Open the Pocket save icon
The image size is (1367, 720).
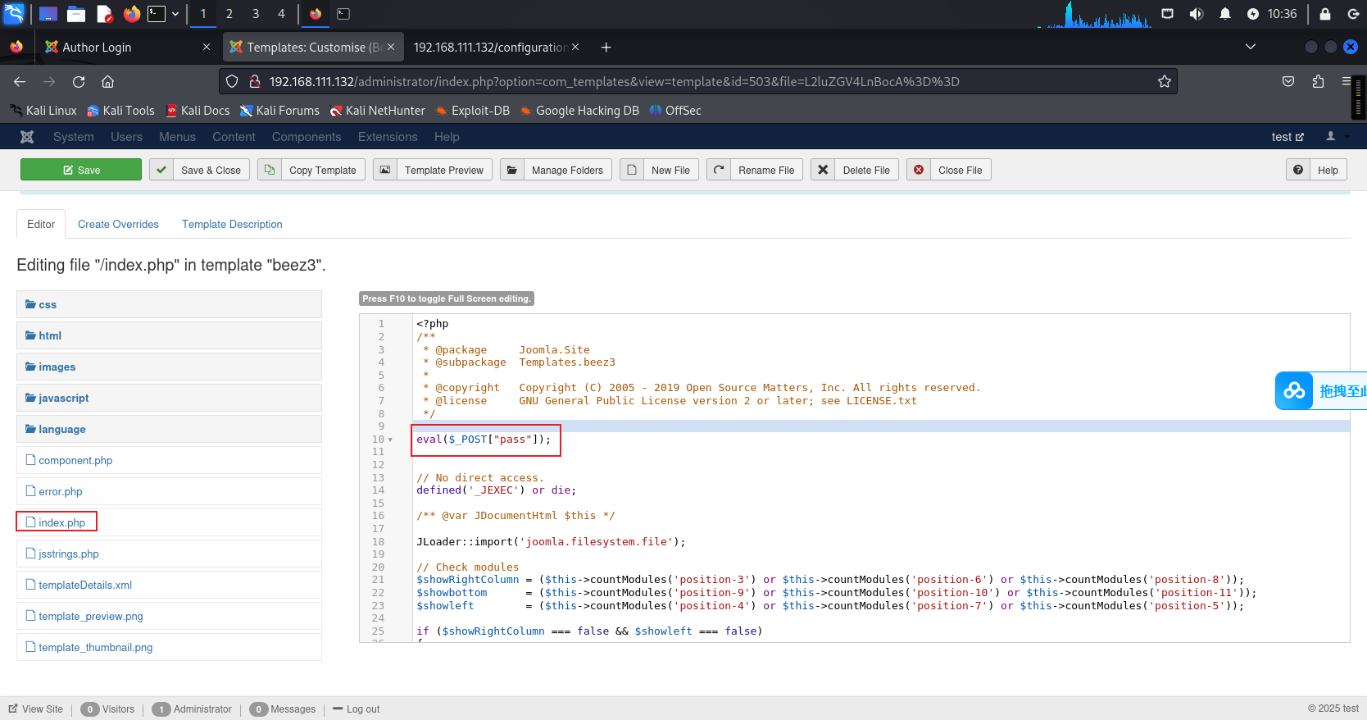[1288, 81]
